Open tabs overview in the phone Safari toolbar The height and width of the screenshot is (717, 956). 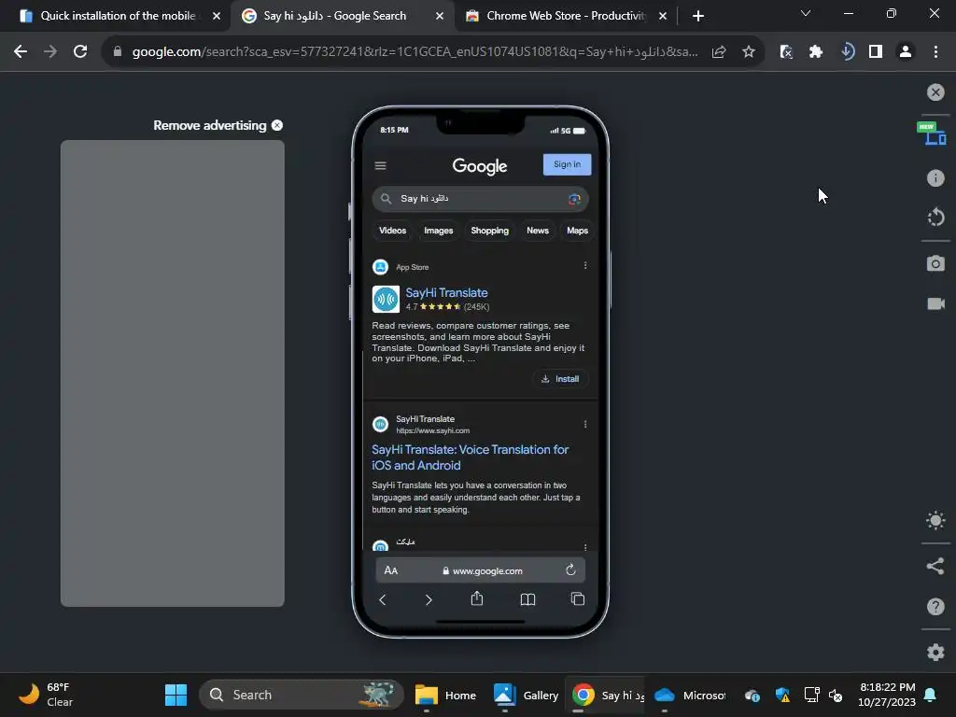click(x=577, y=599)
